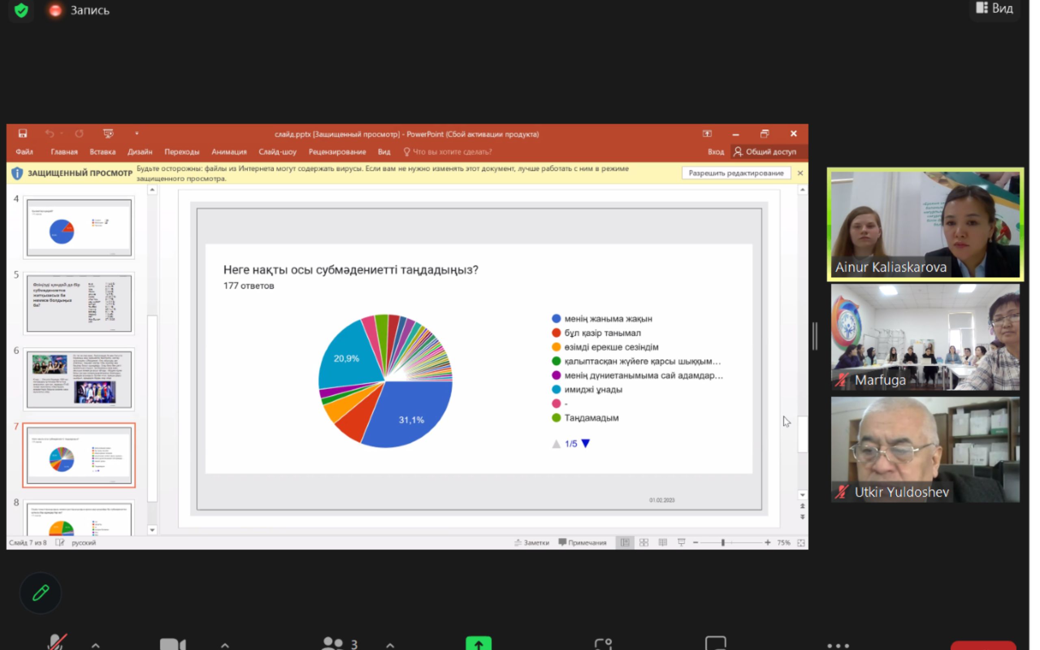Image resolution: width=1040 pixels, height=650 pixels.
Task: Toggle the Примечания comments pane
Action: click(582, 542)
